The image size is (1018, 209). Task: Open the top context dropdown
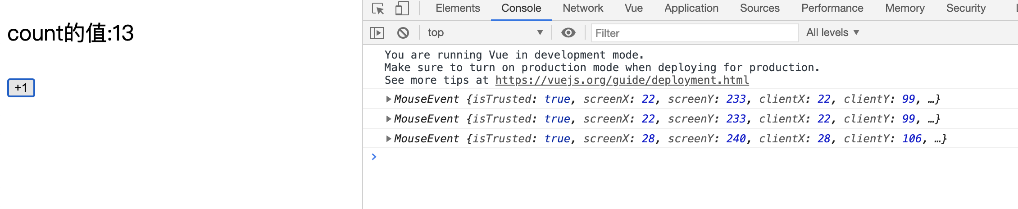[485, 32]
